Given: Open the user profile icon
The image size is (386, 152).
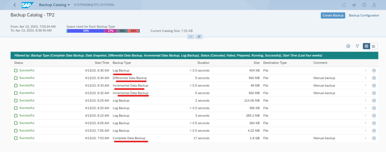Looking at the screenshot, I should (x=374, y=5).
